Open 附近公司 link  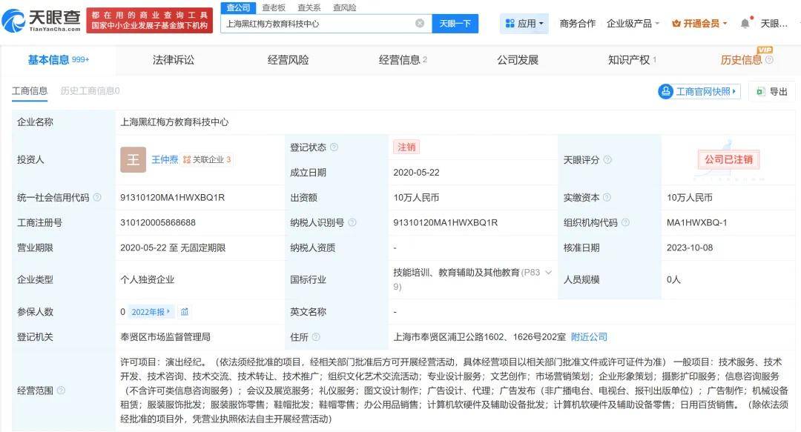click(x=589, y=337)
